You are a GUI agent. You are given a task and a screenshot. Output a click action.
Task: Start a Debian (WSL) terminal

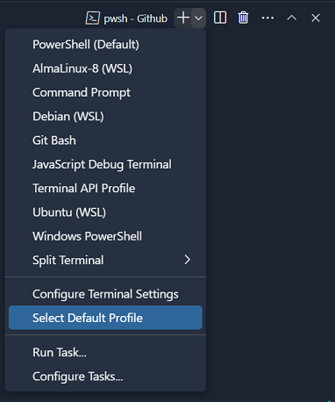105,117
